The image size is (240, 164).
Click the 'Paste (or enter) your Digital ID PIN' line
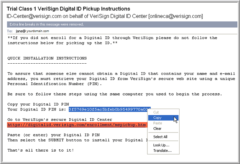coord(54,135)
